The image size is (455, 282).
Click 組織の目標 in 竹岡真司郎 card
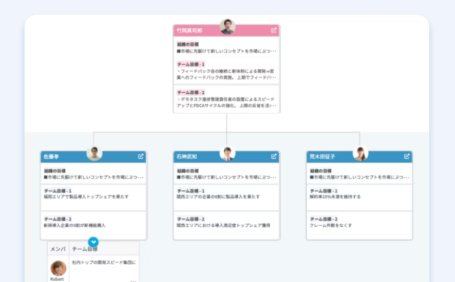tap(188, 44)
